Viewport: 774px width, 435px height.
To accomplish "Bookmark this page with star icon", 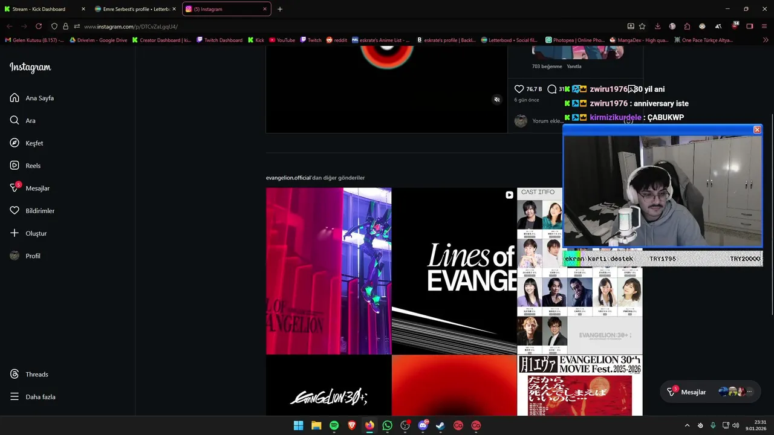I will pos(642,27).
